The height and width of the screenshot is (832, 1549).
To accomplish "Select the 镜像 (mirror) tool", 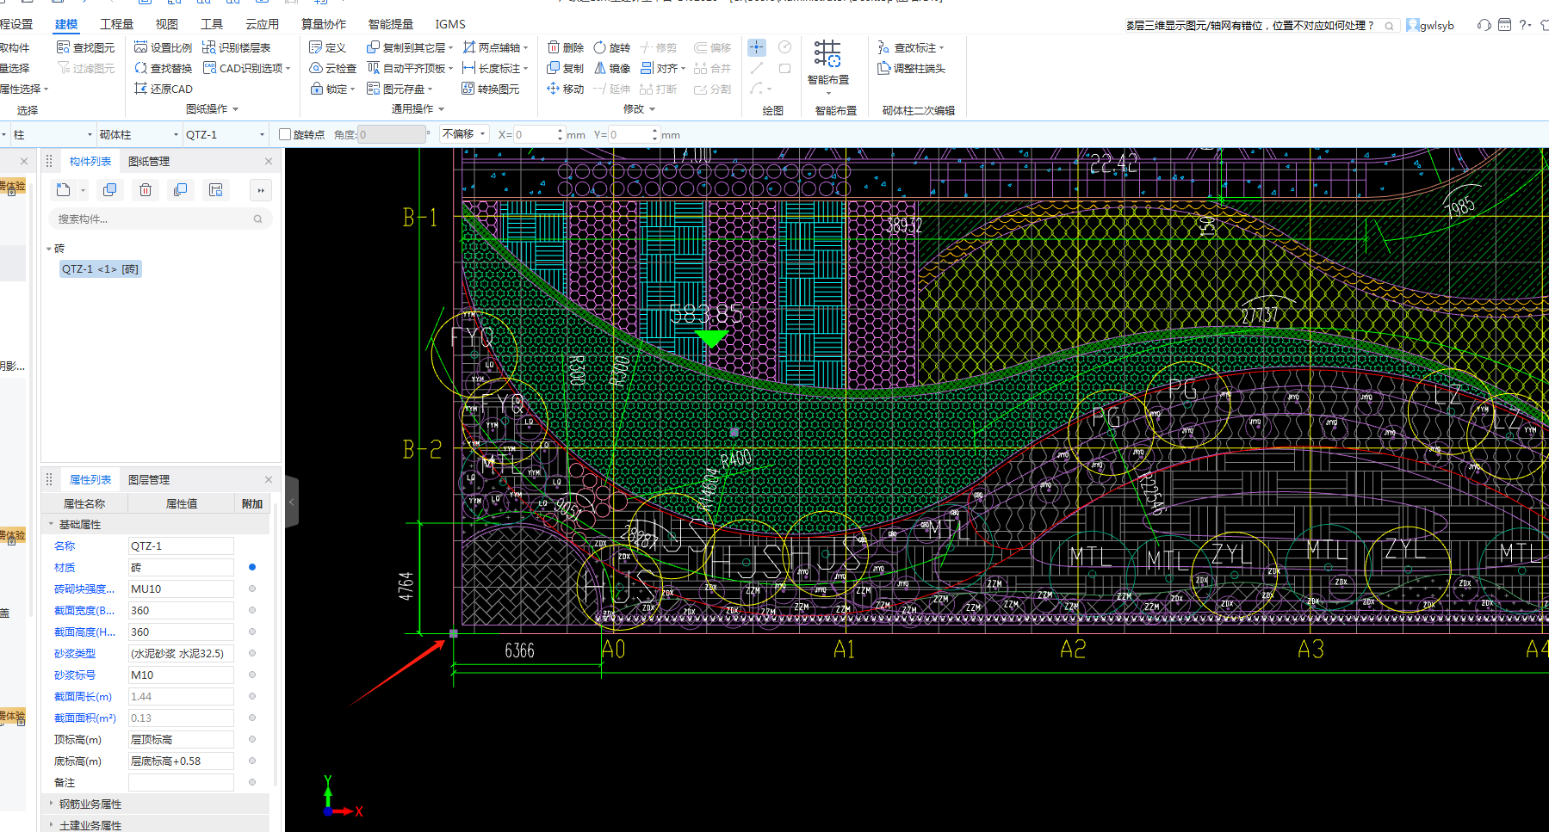I will coord(611,68).
